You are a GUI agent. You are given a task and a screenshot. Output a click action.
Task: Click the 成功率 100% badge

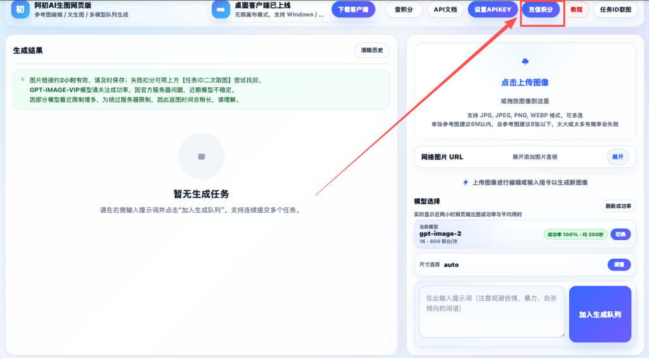coord(575,234)
